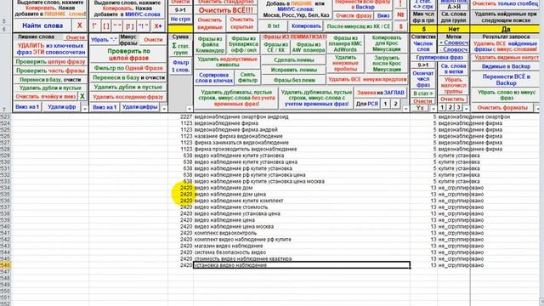544x306 pixels.
Task: Click the "!" operator button
Action: (x=144, y=26)
